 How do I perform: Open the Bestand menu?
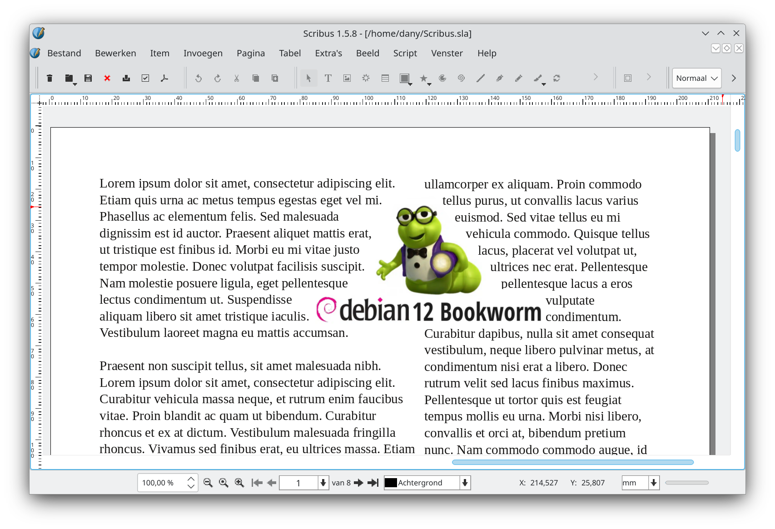coord(64,53)
